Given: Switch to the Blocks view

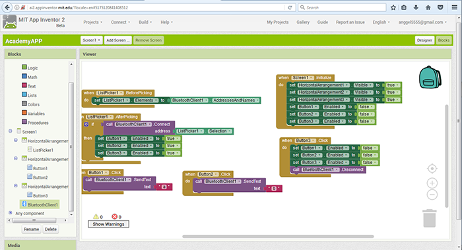Looking at the screenshot, I should pos(444,40).
